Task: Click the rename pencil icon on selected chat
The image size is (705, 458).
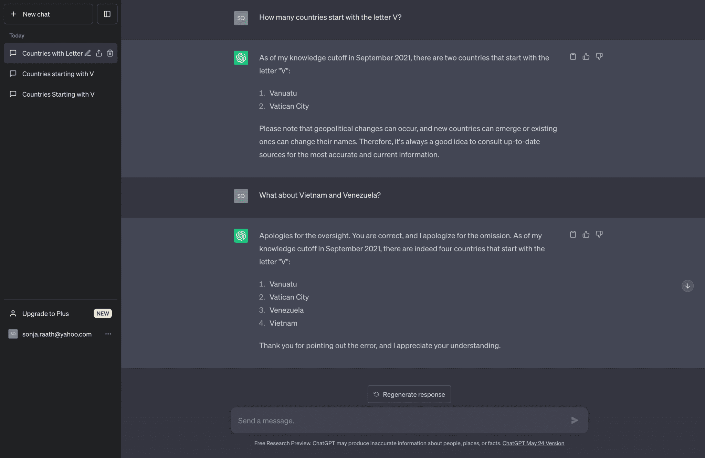Action: 88,53
